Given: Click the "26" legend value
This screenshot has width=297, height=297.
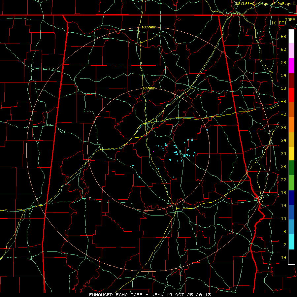Looking at the screenshot, I should tap(283, 167).
